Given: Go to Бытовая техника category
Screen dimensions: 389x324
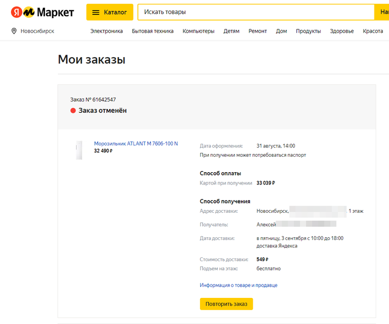Looking at the screenshot, I should coord(153,31).
